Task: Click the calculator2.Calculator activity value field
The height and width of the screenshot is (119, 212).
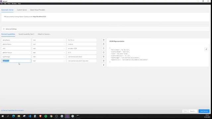Action: 82,61
